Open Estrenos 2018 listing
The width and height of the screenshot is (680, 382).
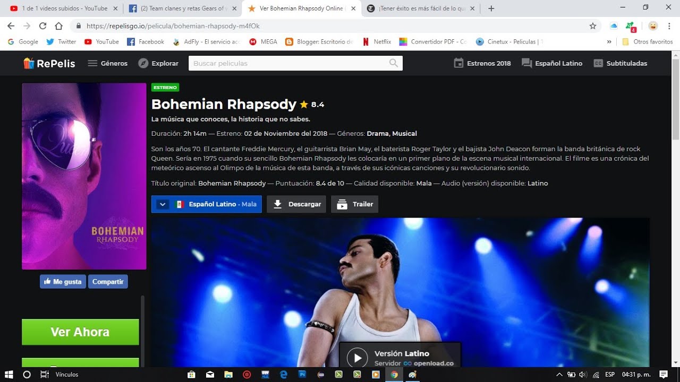[x=482, y=63]
